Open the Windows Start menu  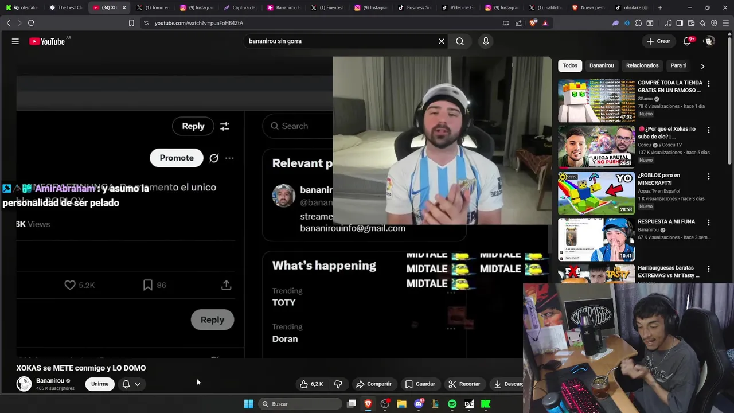click(x=248, y=404)
